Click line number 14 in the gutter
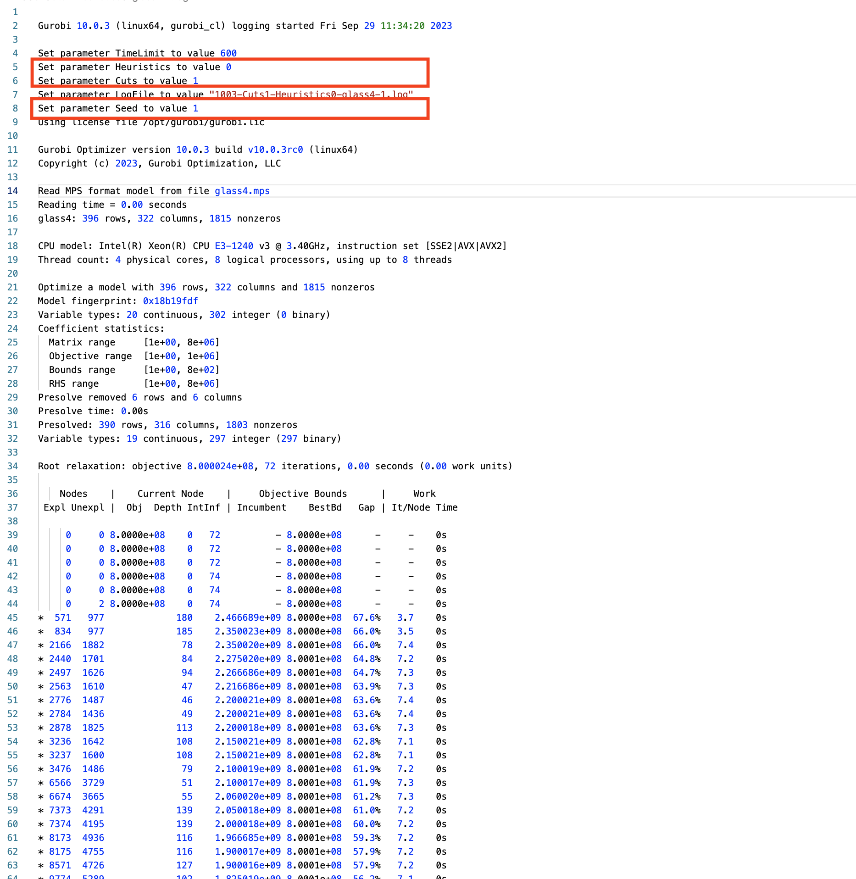This screenshot has width=856, height=879. click(x=13, y=191)
